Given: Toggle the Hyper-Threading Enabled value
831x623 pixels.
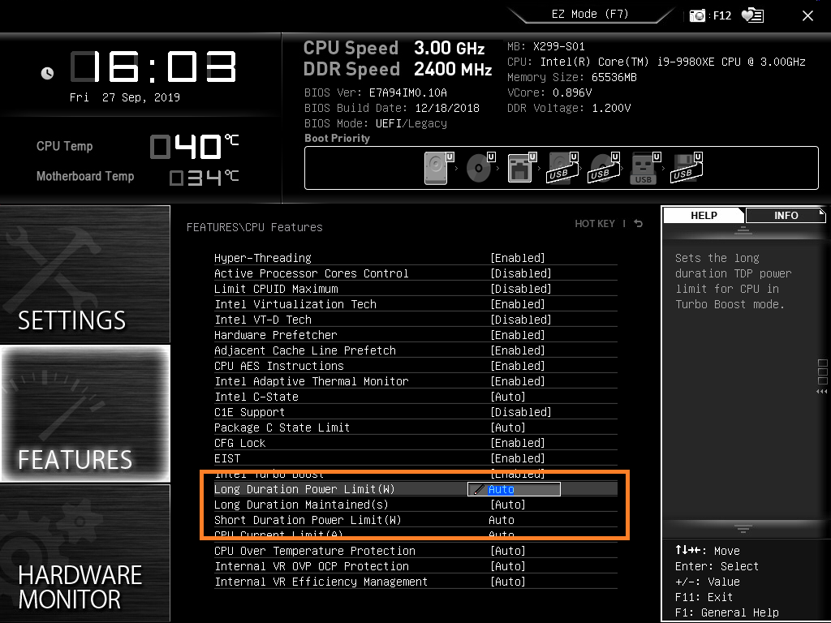Looking at the screenshot, I should (518, 258).
